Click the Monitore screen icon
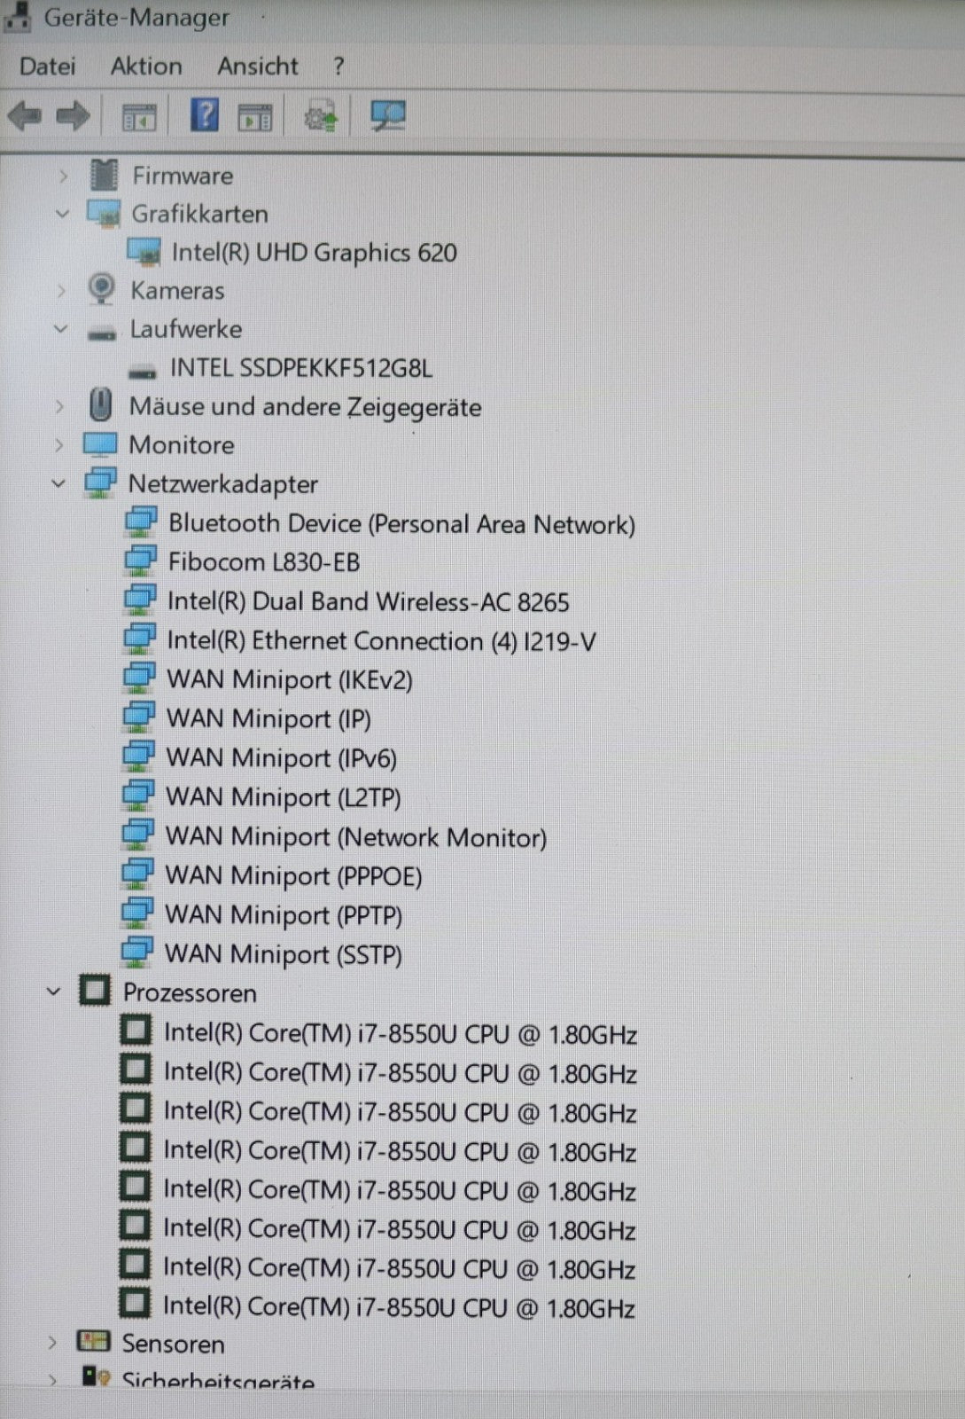The image size is (965, 1419). coord(100,443)
